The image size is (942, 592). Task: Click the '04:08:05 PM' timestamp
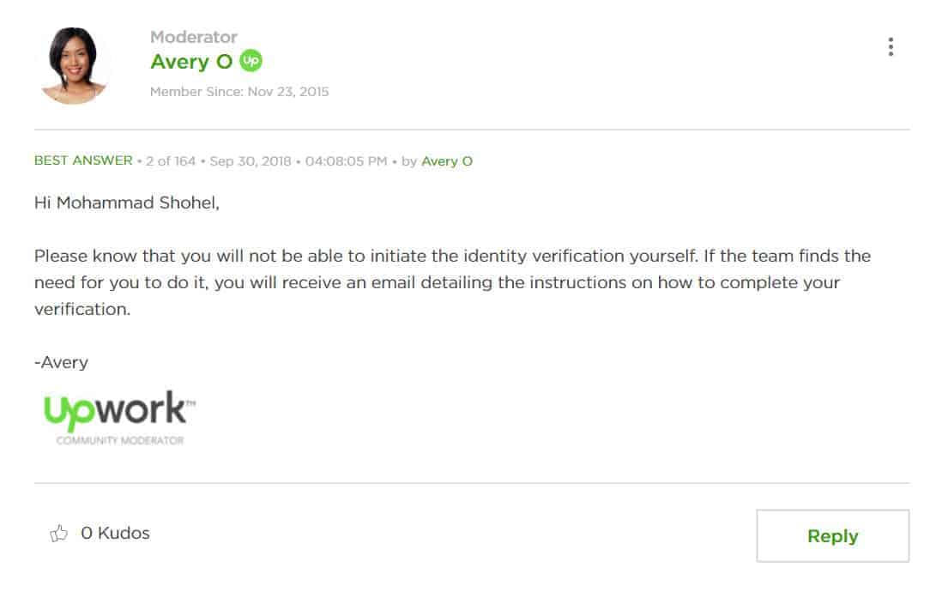pyautogui.click(x=346, y=161)
